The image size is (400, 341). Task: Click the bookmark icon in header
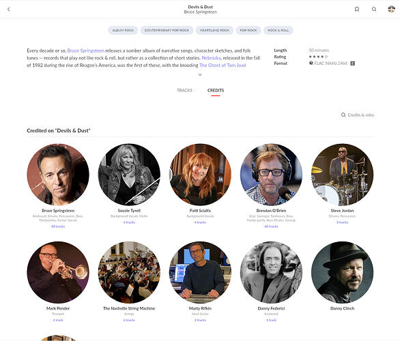(357, 9)
